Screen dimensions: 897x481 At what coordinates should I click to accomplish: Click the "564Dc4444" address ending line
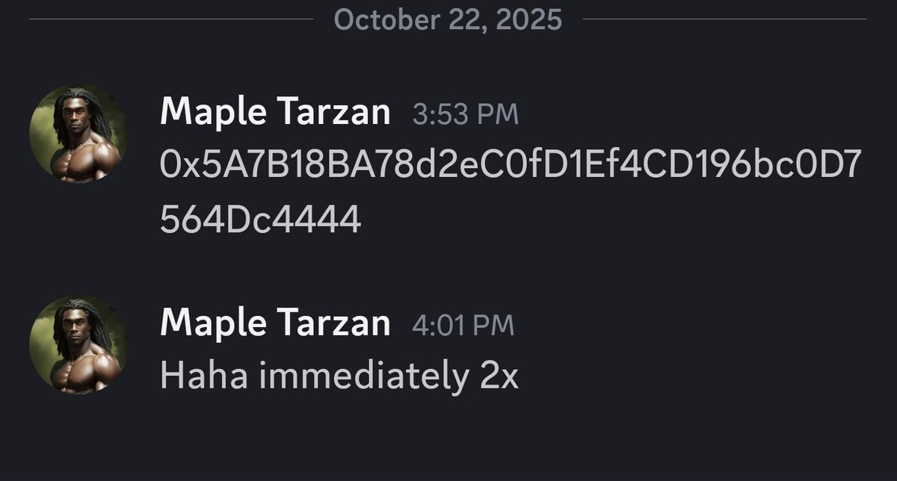(x=260, y=220)
